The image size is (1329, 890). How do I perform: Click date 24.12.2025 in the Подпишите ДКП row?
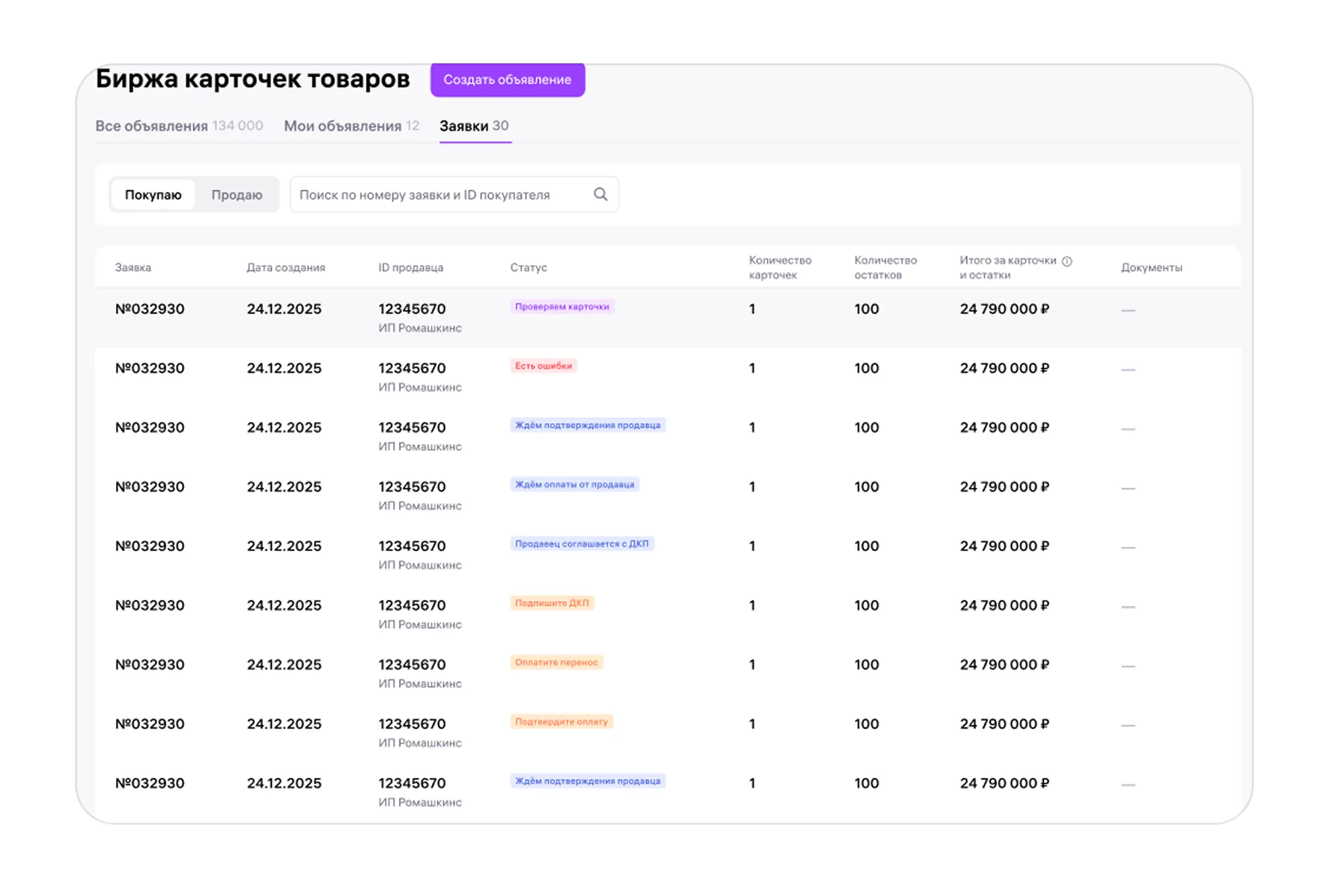pyautogui.click(x=284, y=606)
